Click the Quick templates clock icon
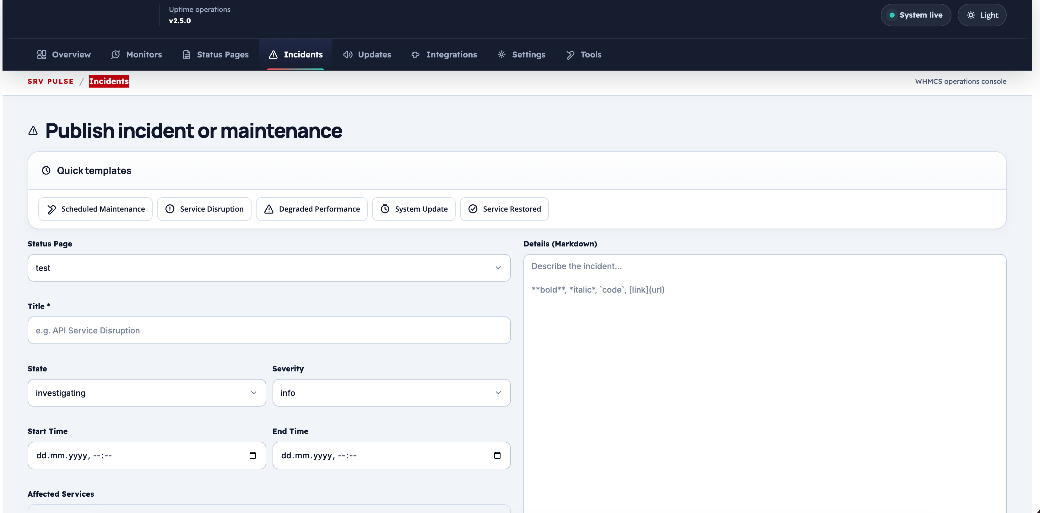The height and width of the screenshot is (513, 1040). 46,170
